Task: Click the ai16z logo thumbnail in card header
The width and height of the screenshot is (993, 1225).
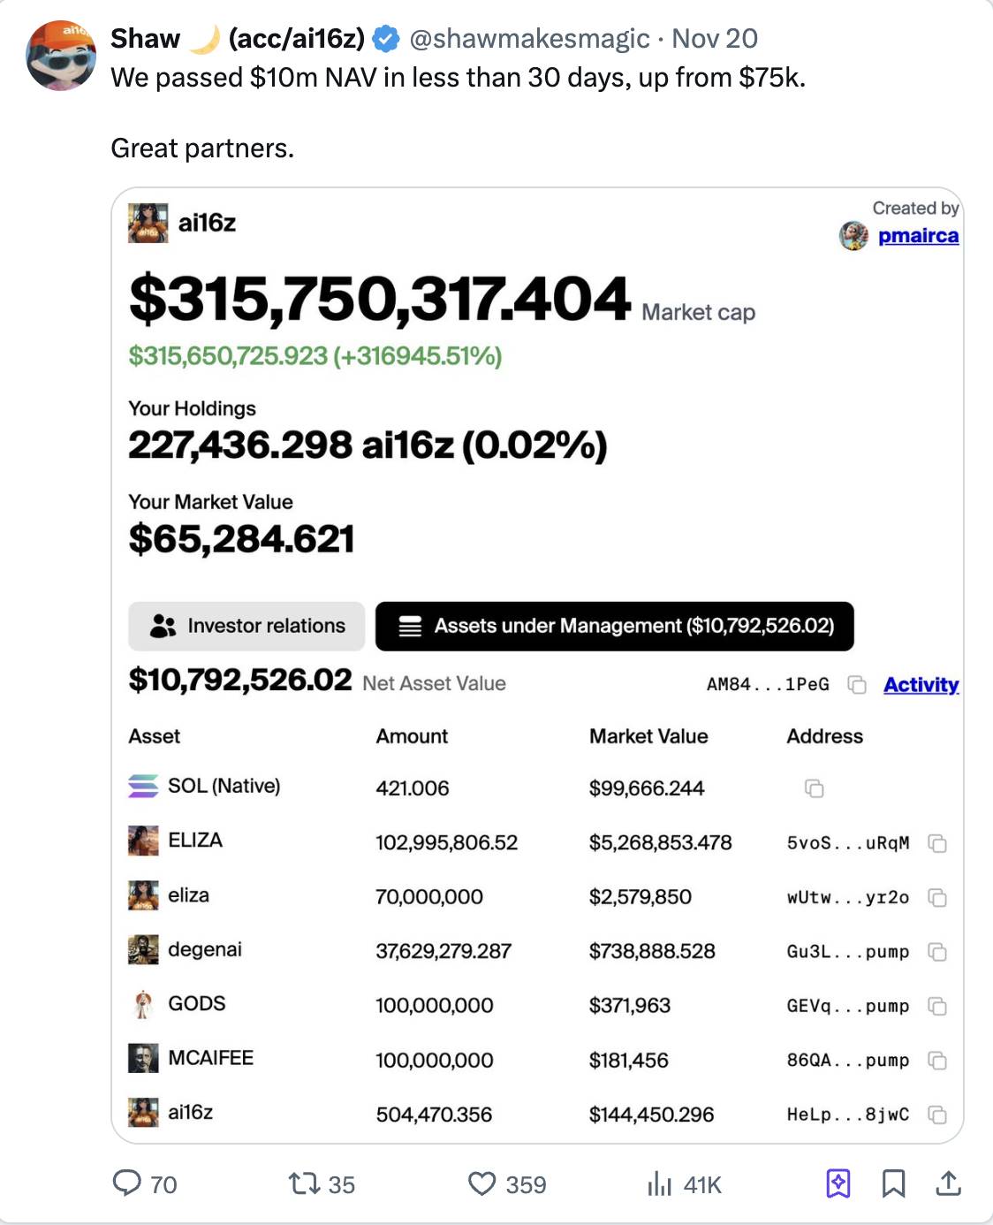Action: tap(148, 223)
